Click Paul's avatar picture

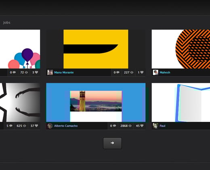[155, 126]
